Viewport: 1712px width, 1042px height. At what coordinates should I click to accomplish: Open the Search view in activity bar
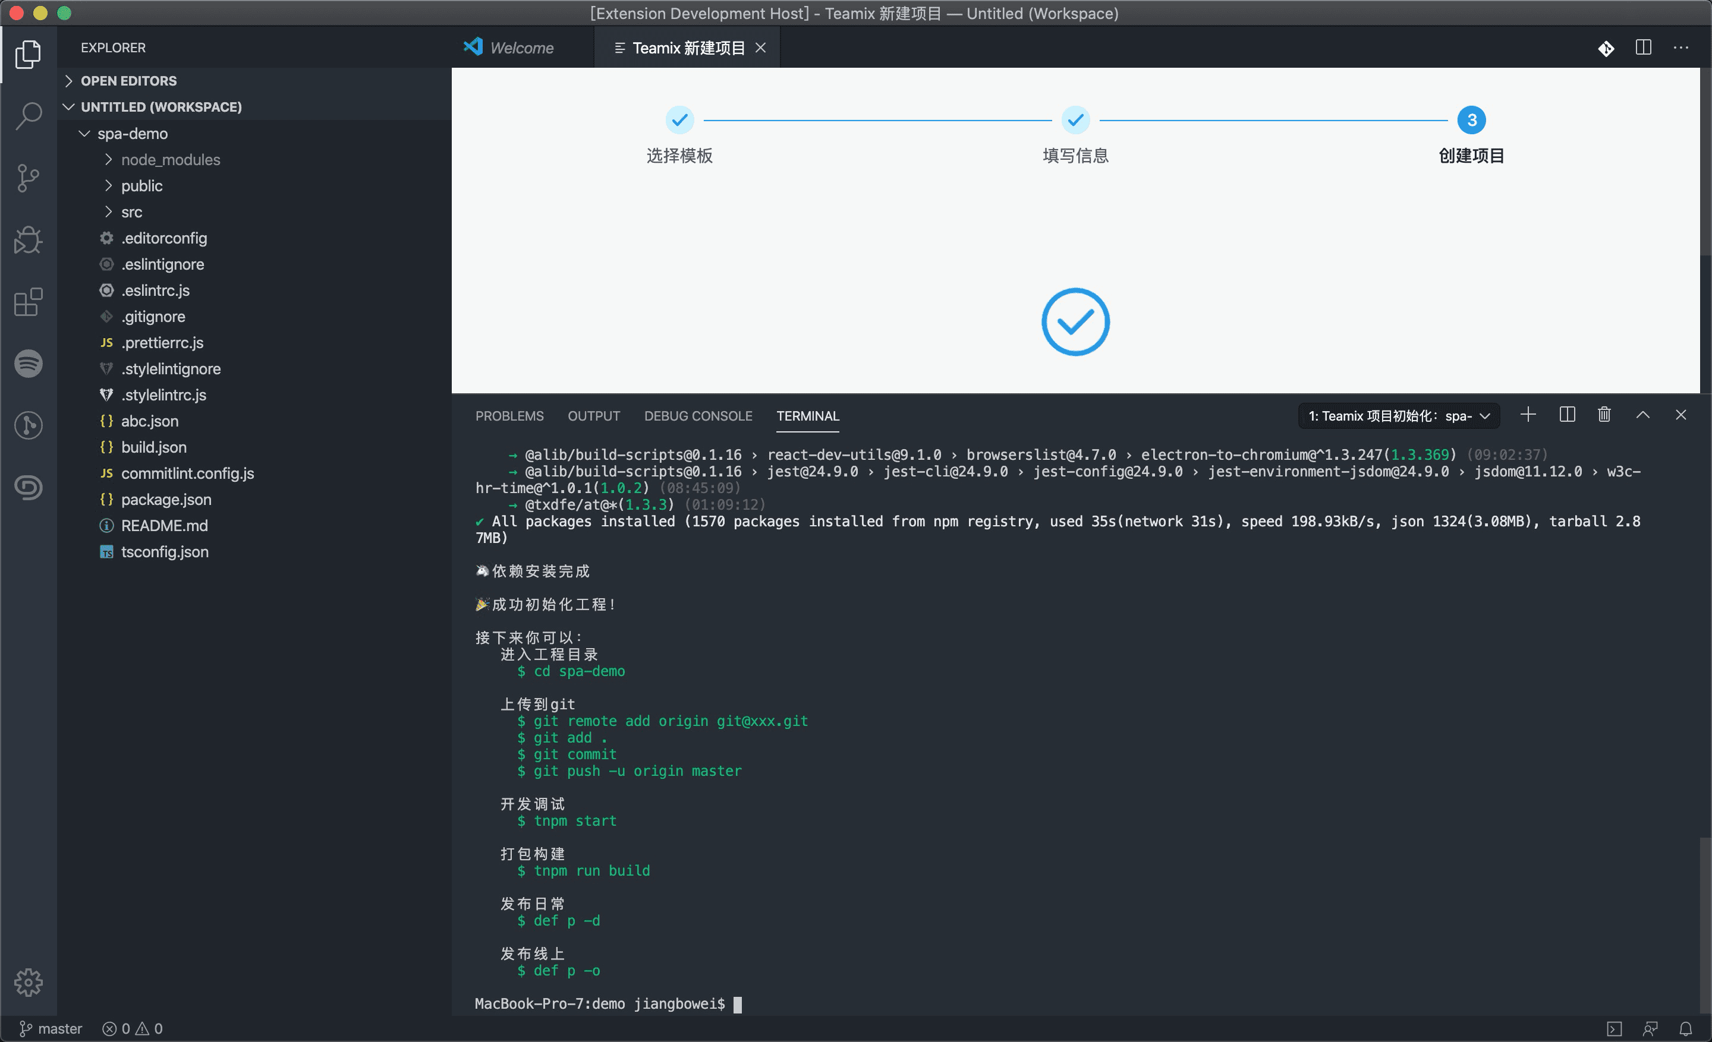point(28,115)
